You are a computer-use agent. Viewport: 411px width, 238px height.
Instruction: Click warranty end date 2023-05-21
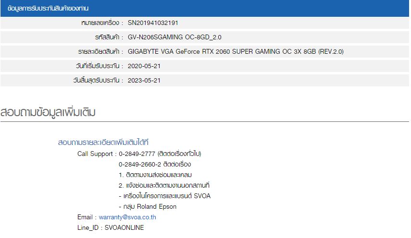click(144, 80)
